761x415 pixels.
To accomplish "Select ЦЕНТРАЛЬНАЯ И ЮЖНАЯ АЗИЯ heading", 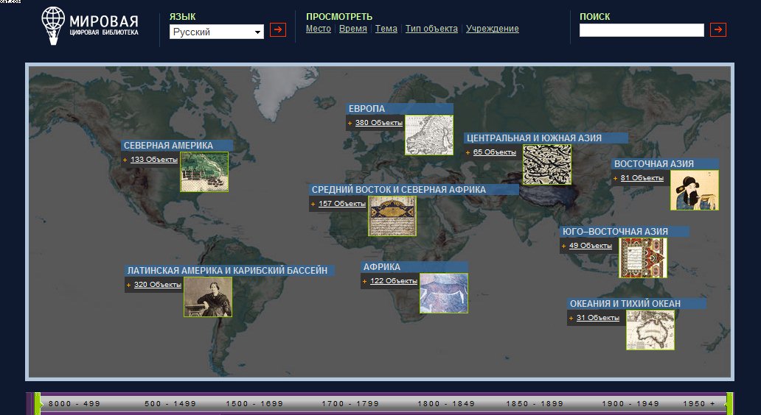I will pyautogui.click(x=535, y=138).
